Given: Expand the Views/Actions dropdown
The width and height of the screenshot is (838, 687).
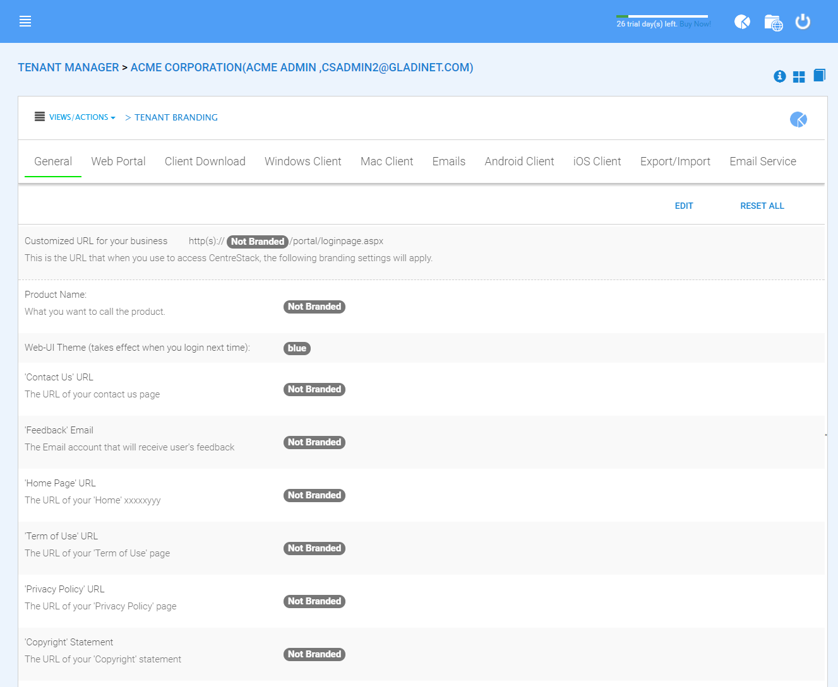Looking at the screenshot, I should tap(82, 117).
